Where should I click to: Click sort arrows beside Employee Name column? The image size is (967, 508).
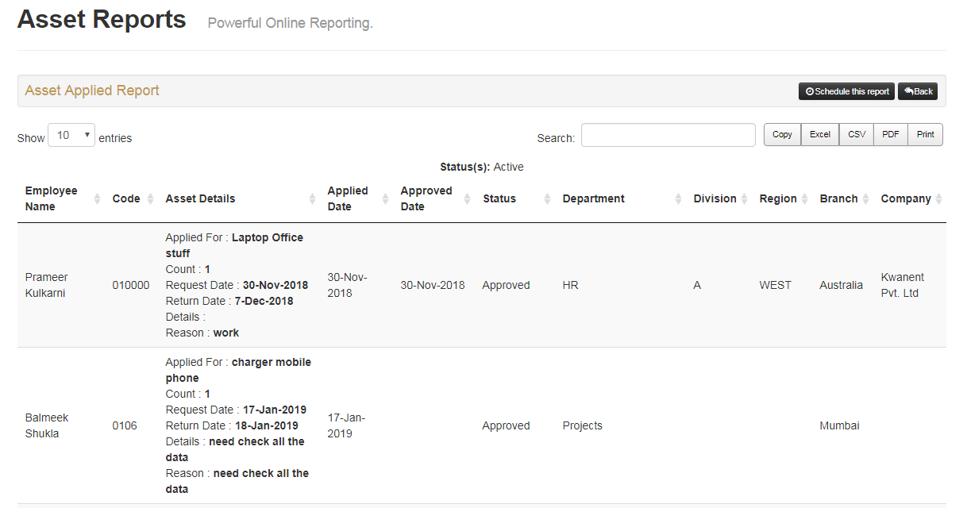tap(97, 199)
